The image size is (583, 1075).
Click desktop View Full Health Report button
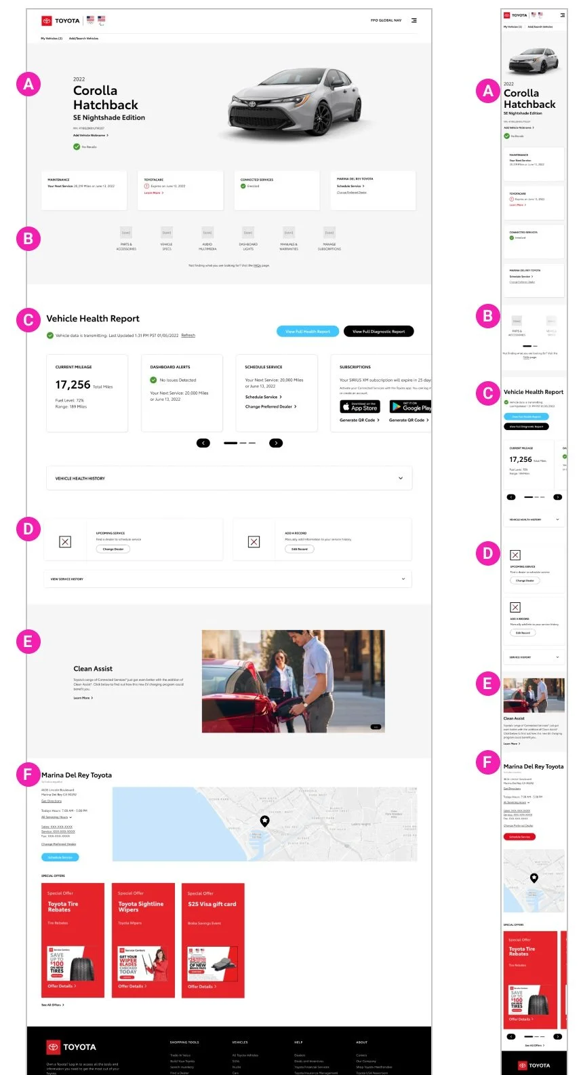pyautogui.click(x=308, y=332)
